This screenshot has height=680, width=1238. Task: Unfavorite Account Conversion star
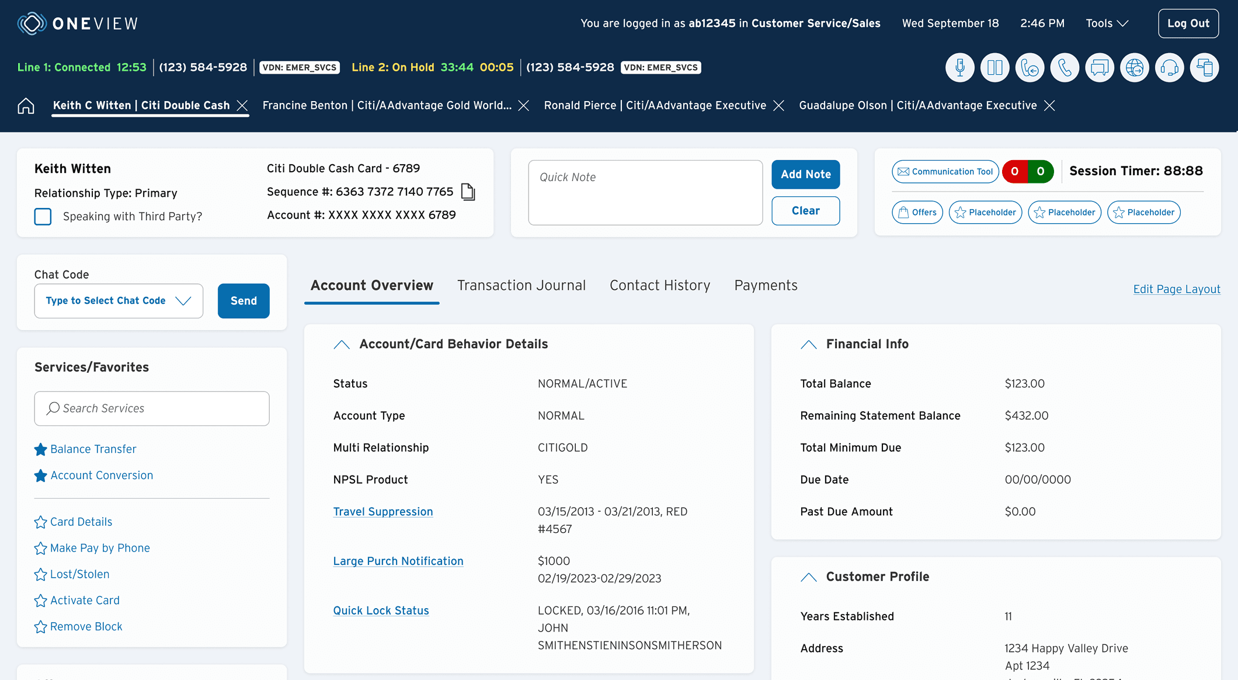click(x=40, y=476)
